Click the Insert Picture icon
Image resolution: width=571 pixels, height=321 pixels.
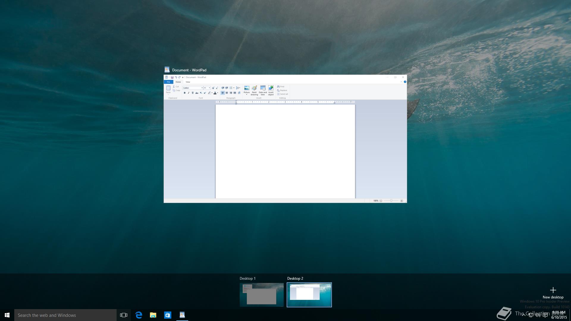coord(247,88)
